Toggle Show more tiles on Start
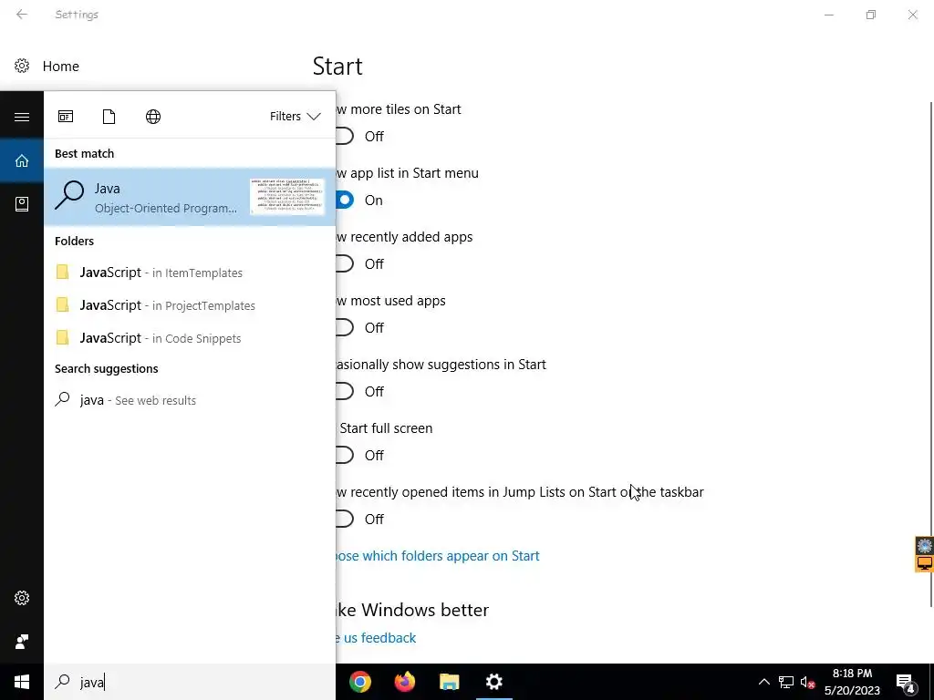The width and height of the screenshot is (934, 700). tap(344, 137)
